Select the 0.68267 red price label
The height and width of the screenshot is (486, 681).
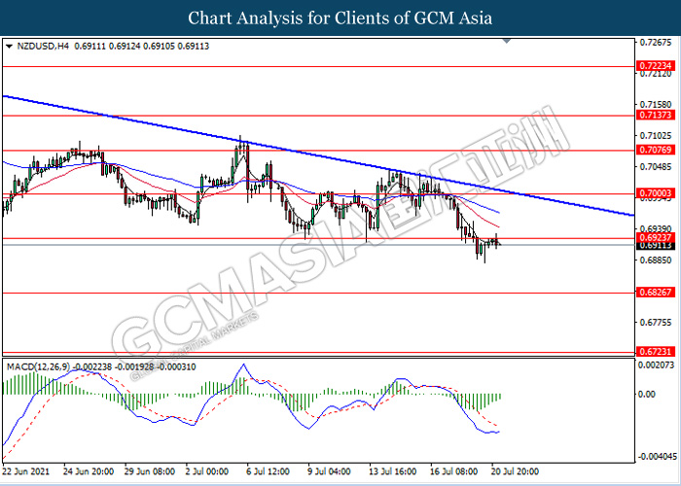656,292
